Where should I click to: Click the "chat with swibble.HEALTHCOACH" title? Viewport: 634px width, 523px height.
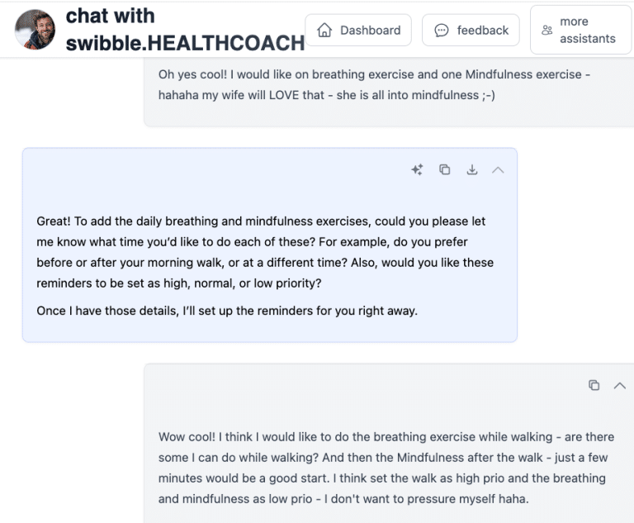click(x=110, y=16)
